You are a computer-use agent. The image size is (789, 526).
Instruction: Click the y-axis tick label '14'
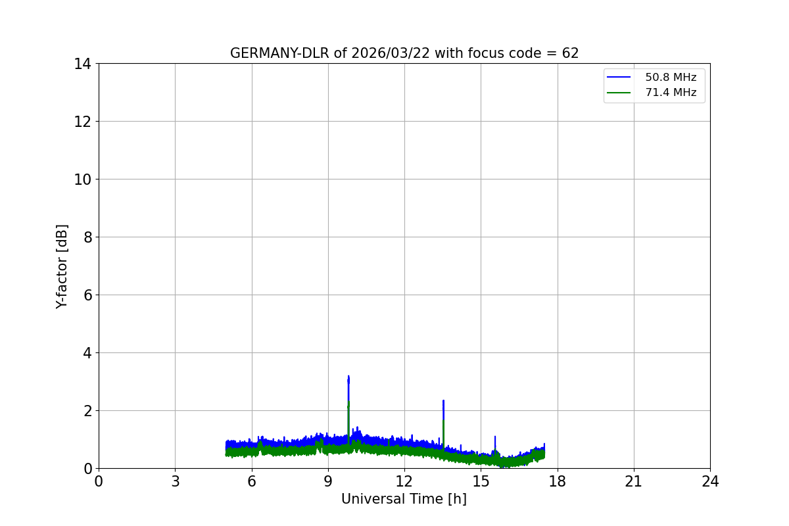[83, 64]
